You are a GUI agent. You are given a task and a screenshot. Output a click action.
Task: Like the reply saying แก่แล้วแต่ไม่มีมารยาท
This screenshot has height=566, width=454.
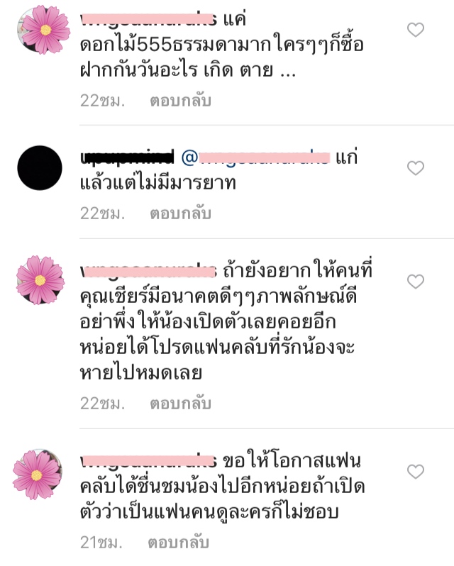pos(416,168)
